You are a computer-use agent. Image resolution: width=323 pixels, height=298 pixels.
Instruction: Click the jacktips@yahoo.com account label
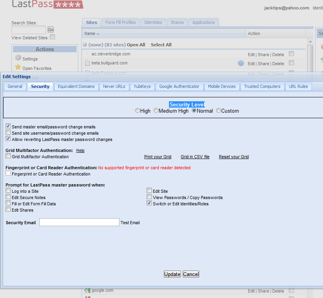286,8
